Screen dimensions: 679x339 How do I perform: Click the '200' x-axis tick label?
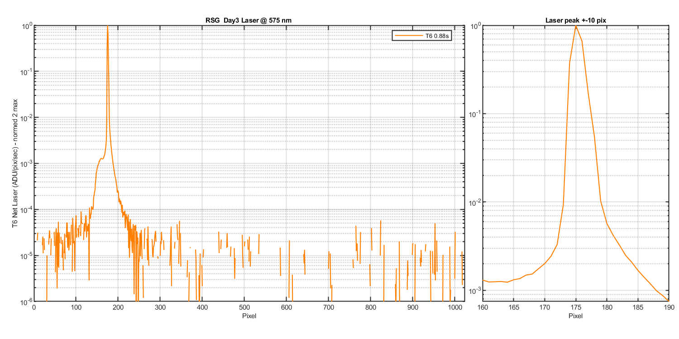(118, 307)
